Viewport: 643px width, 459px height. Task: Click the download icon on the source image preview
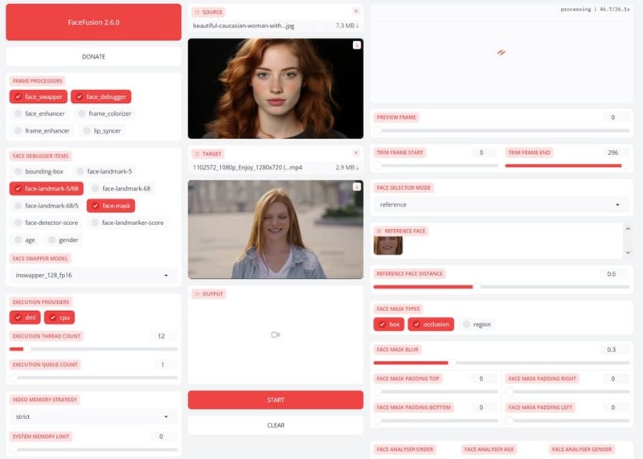[356, 46]
